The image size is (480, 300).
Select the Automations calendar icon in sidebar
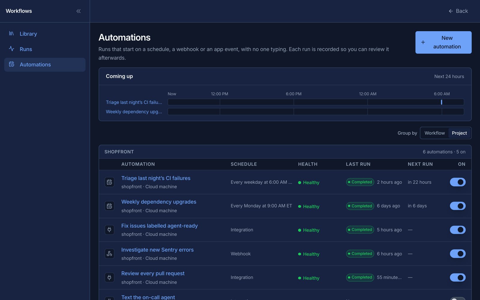click(x=11, y=64)
